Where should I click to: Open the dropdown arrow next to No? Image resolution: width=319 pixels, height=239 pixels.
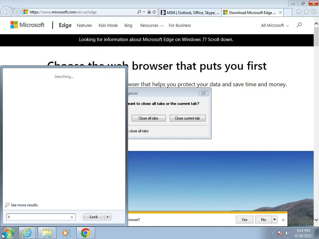274,219
